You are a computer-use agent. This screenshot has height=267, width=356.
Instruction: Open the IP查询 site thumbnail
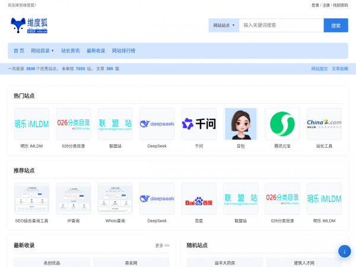tap(74, 199)
